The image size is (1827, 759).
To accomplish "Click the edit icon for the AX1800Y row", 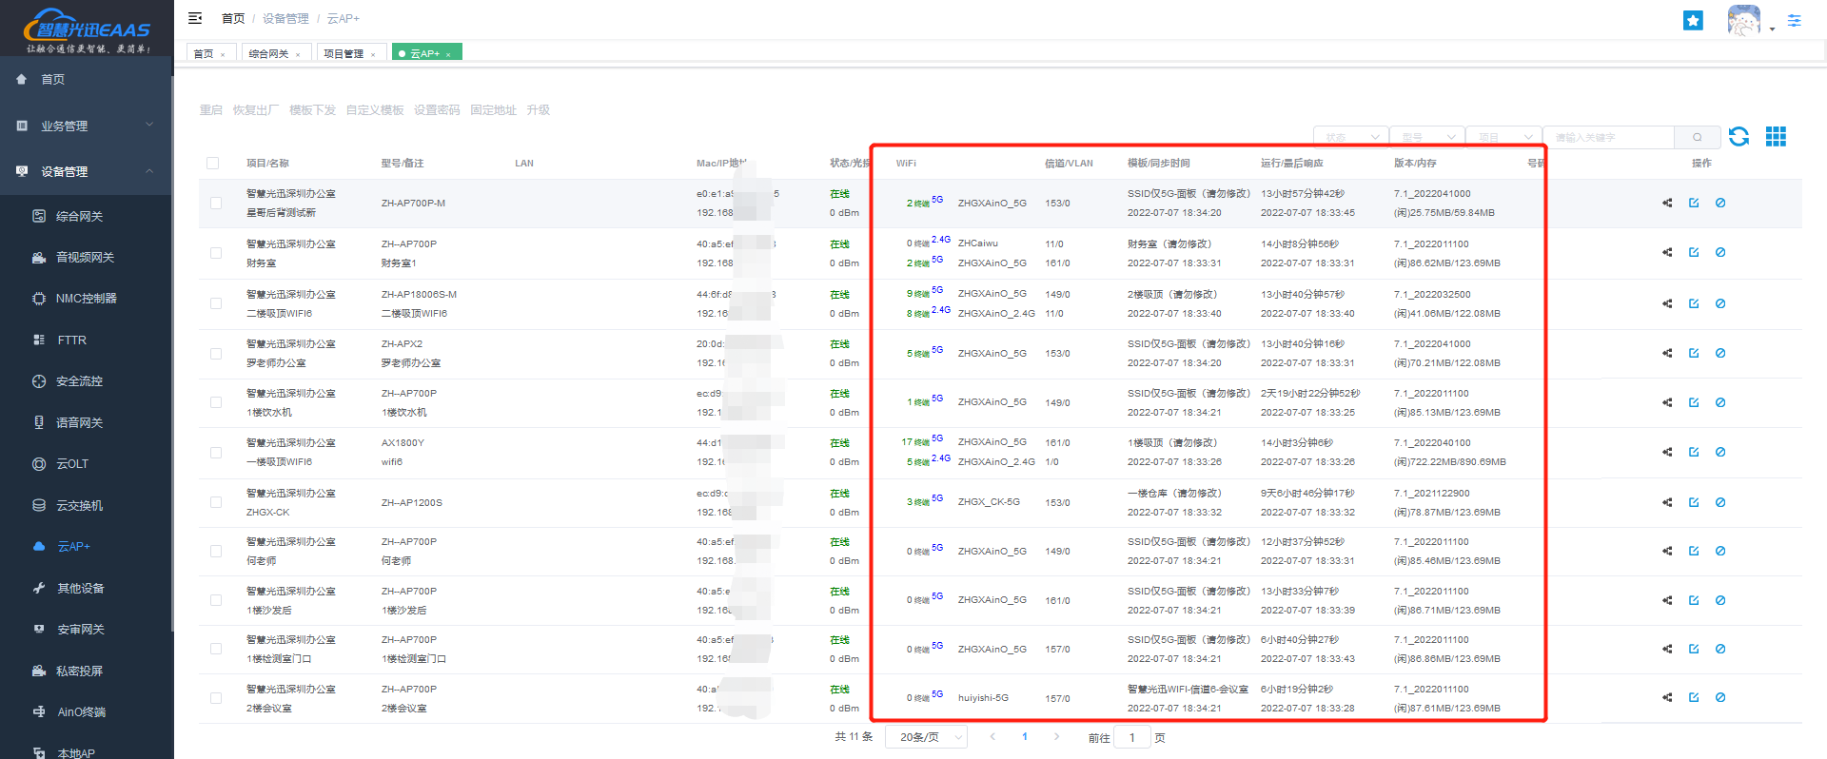I will (1694, 452).
